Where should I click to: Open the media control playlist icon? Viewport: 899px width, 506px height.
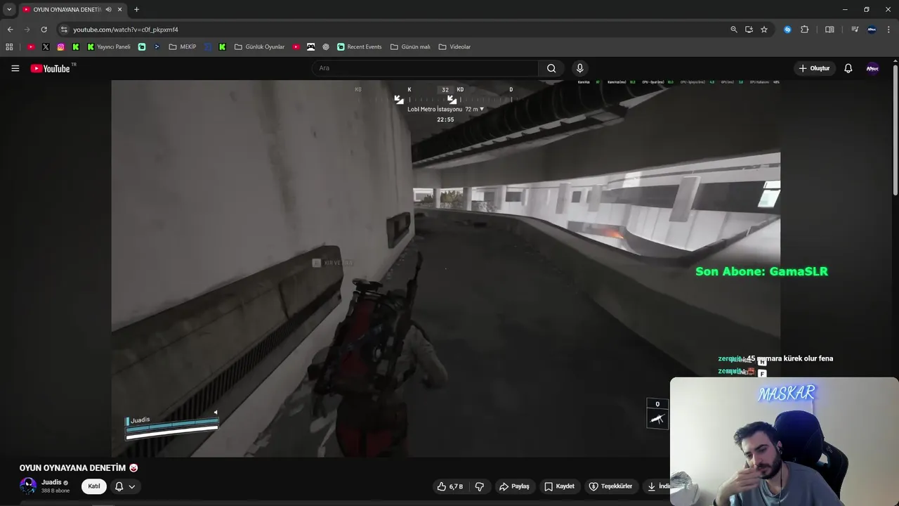[x=855, y=30]
